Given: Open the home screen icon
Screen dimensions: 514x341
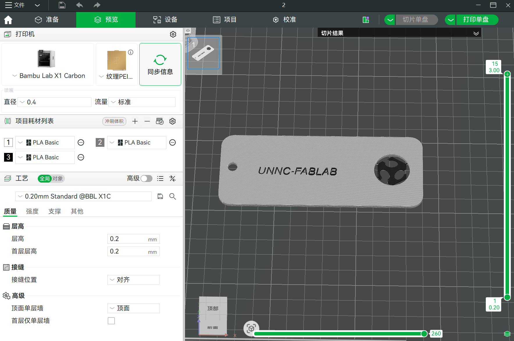Looking at the screenshot, I should pos(8,20).
